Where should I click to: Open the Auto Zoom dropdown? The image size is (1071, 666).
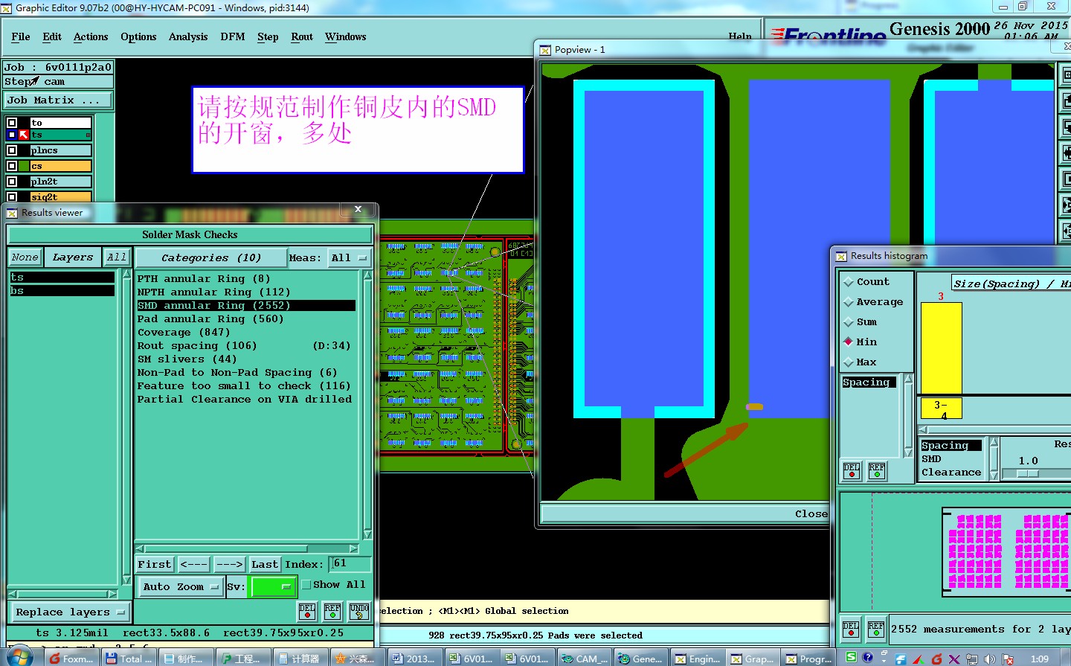click(x=180, y=586)
